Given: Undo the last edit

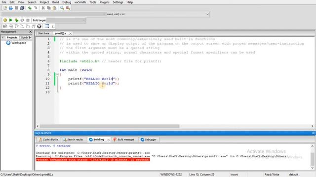Looking at the screenshot, I should coord(30,8).
